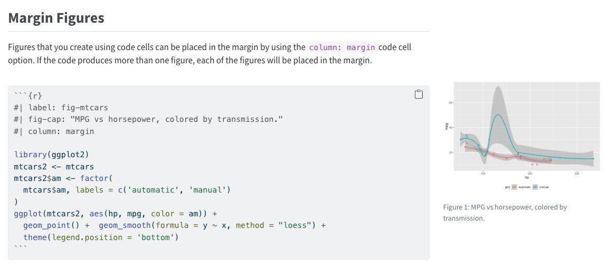Click the manual legend swatch in the plot
607x267 pixels.
click(x=535, y=187)
